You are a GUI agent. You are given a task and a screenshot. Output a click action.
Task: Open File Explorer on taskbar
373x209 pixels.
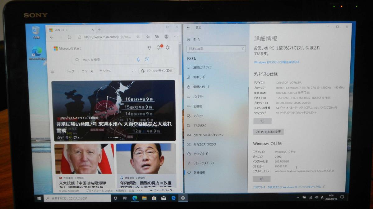point(144,198)
